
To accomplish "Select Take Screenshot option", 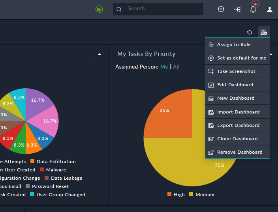I will 236,71.
